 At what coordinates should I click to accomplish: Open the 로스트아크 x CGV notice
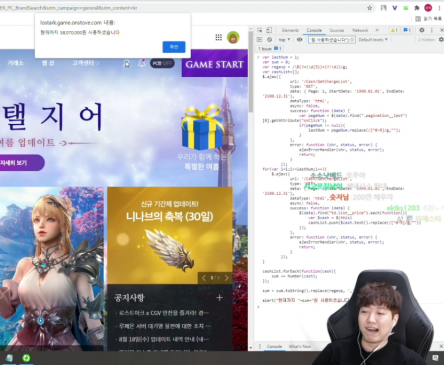(163, 313)
